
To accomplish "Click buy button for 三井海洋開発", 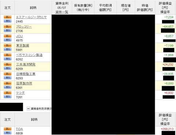I will pos(7,64).
